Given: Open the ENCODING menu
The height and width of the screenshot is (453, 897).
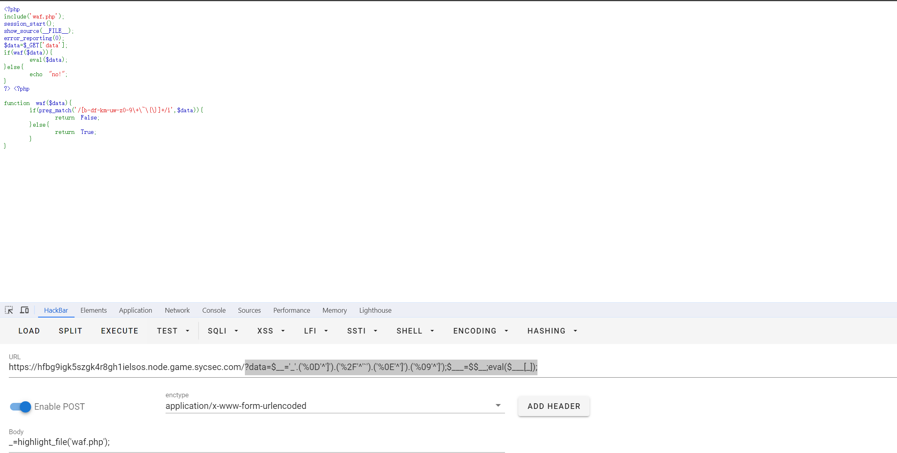Looking at the screenshot, I should click(x=481, y=331).
